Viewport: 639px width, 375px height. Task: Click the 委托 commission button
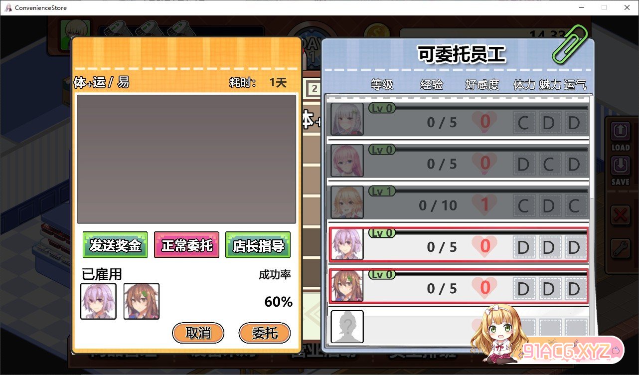coord(265,333)
